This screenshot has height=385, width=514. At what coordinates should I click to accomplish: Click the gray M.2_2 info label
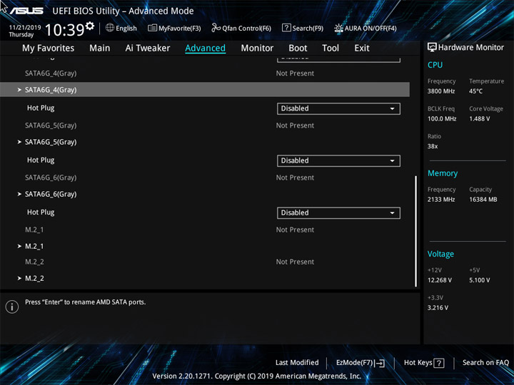click(x=34, y=262)
